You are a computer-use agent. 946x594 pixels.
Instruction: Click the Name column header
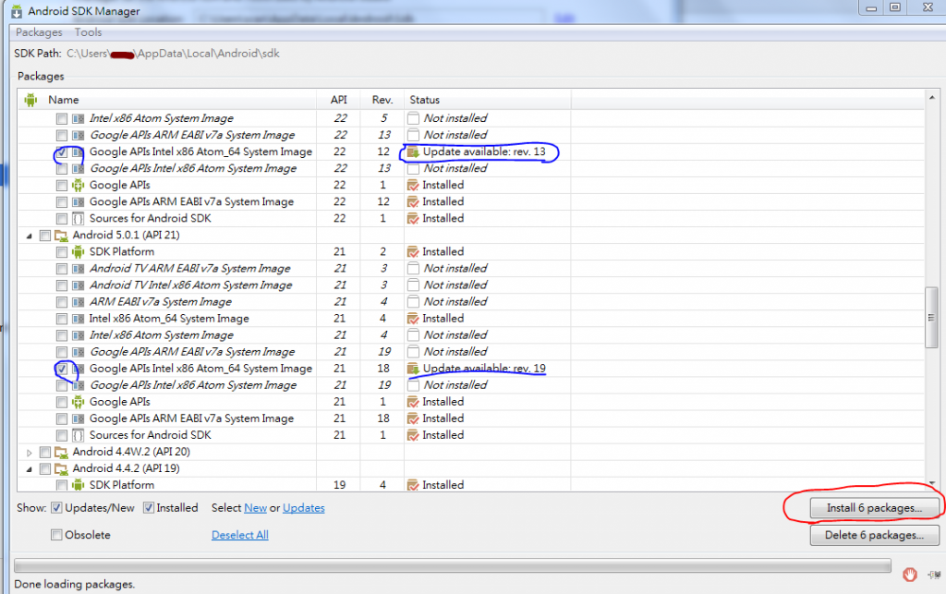pyautogui.click(x=64, y=100)
